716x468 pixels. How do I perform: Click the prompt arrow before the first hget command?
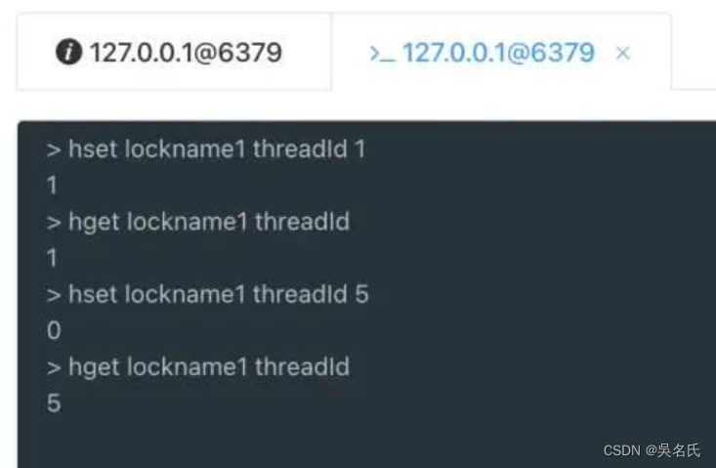pyautogui.click(x=54, y=223)
